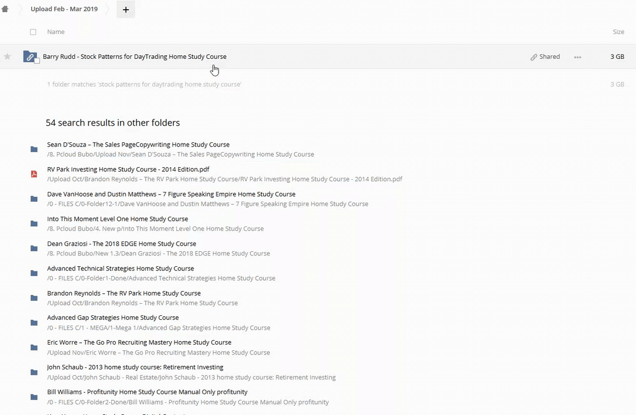Open RV Park Investing 2014 Edition PDF

[128, 169]
